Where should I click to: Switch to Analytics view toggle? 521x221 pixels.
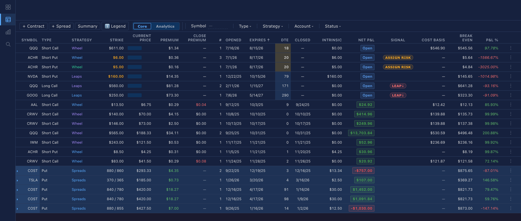(x=165, y=26)
